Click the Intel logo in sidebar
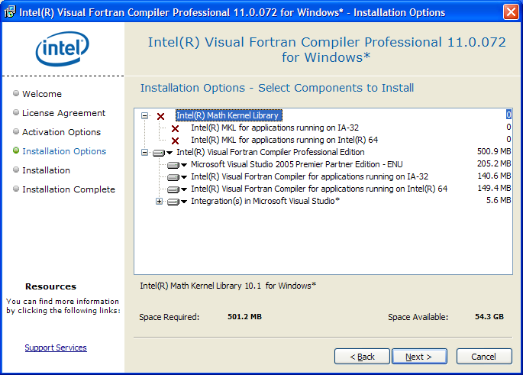The height and width of the screenshot is (375, 523). [63, 49]
